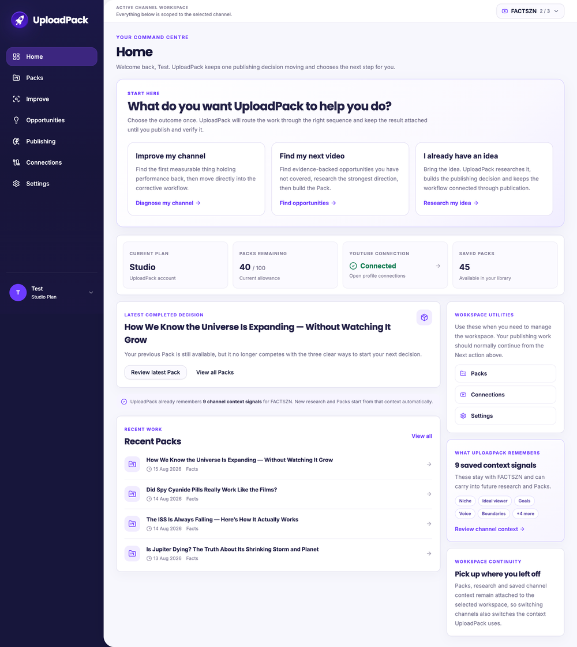Select Opportunities in the sidebar
The width and height of the screenshot is (577, 647).
point(52,120)
